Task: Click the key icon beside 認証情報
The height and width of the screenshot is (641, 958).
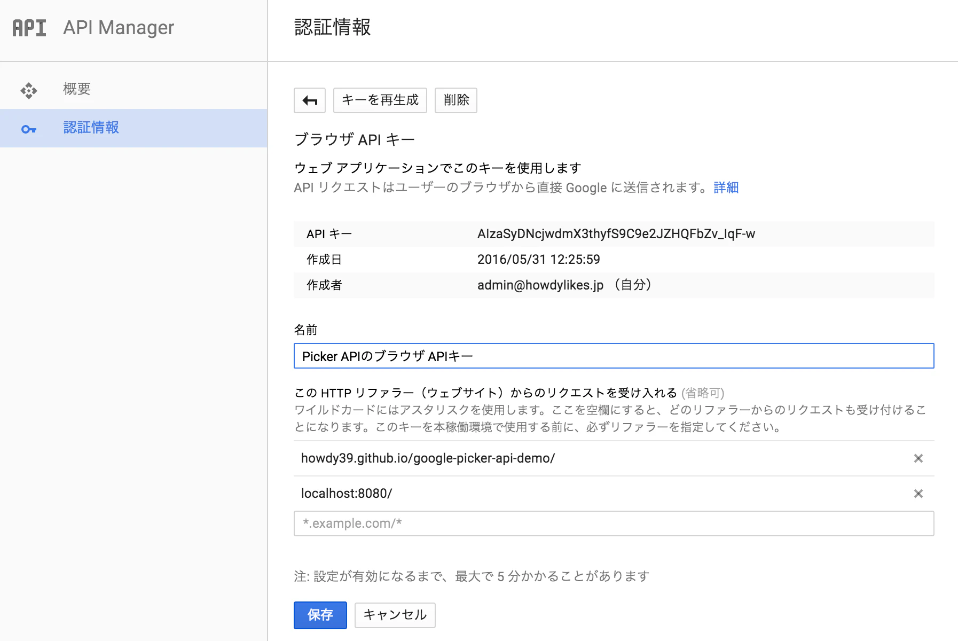Action: [x=29, y=129]
